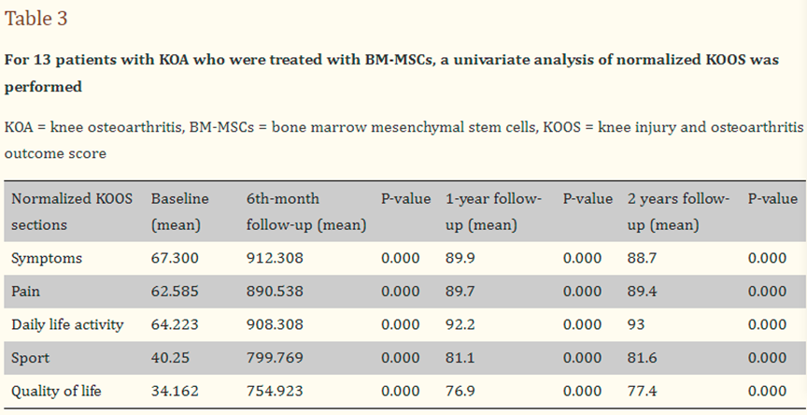This screenshot has width=807, height=415.
Task: Click the Table 3 heading
Action: [36, 19]
